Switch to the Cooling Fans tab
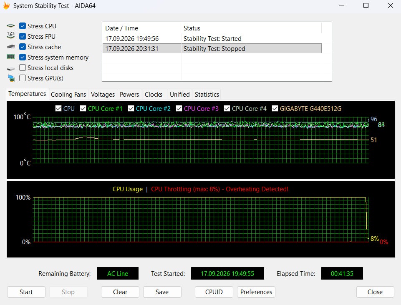 pos(68,95)
